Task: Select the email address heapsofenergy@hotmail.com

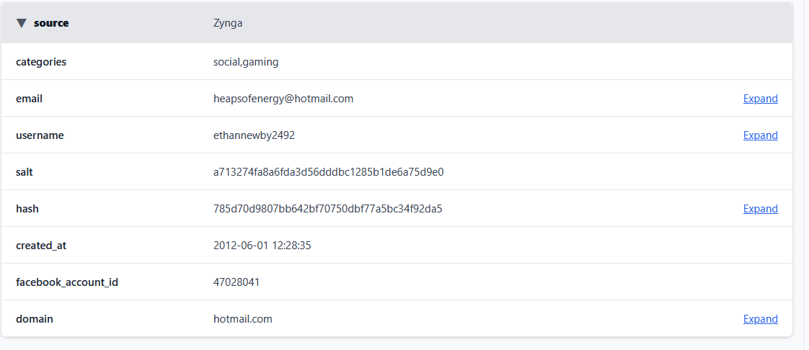Action: coord(283,99)
